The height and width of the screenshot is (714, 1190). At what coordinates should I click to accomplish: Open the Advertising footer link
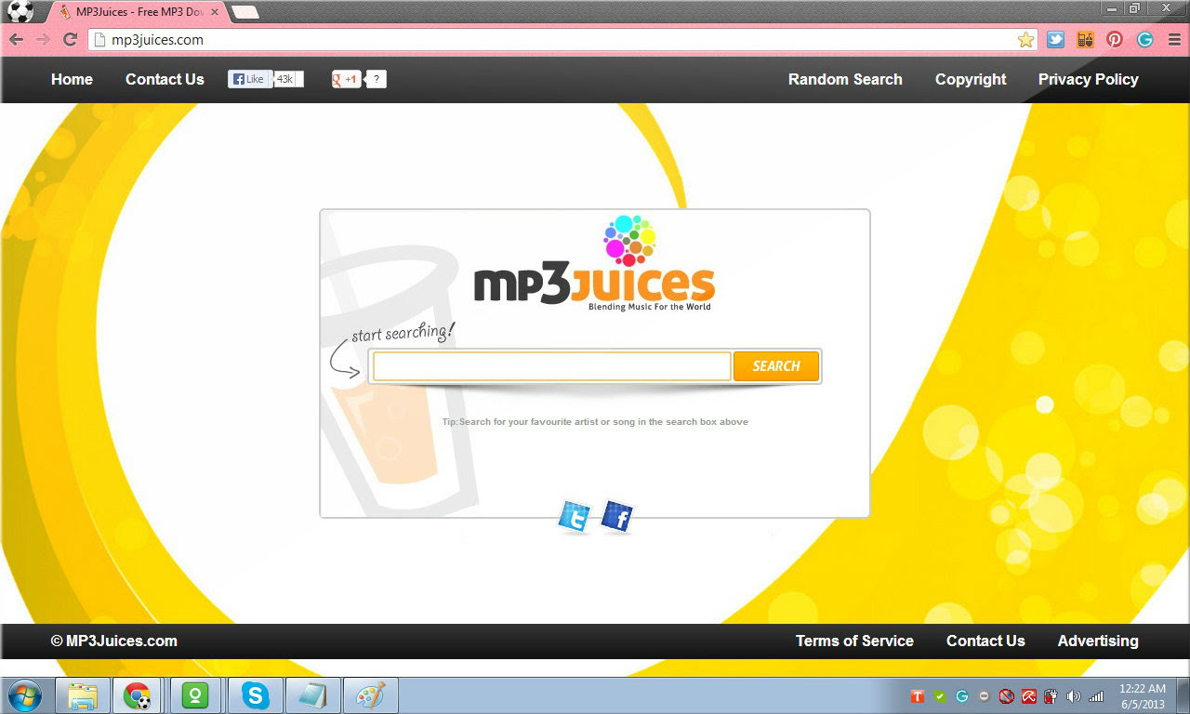[x=1098, y=641]
